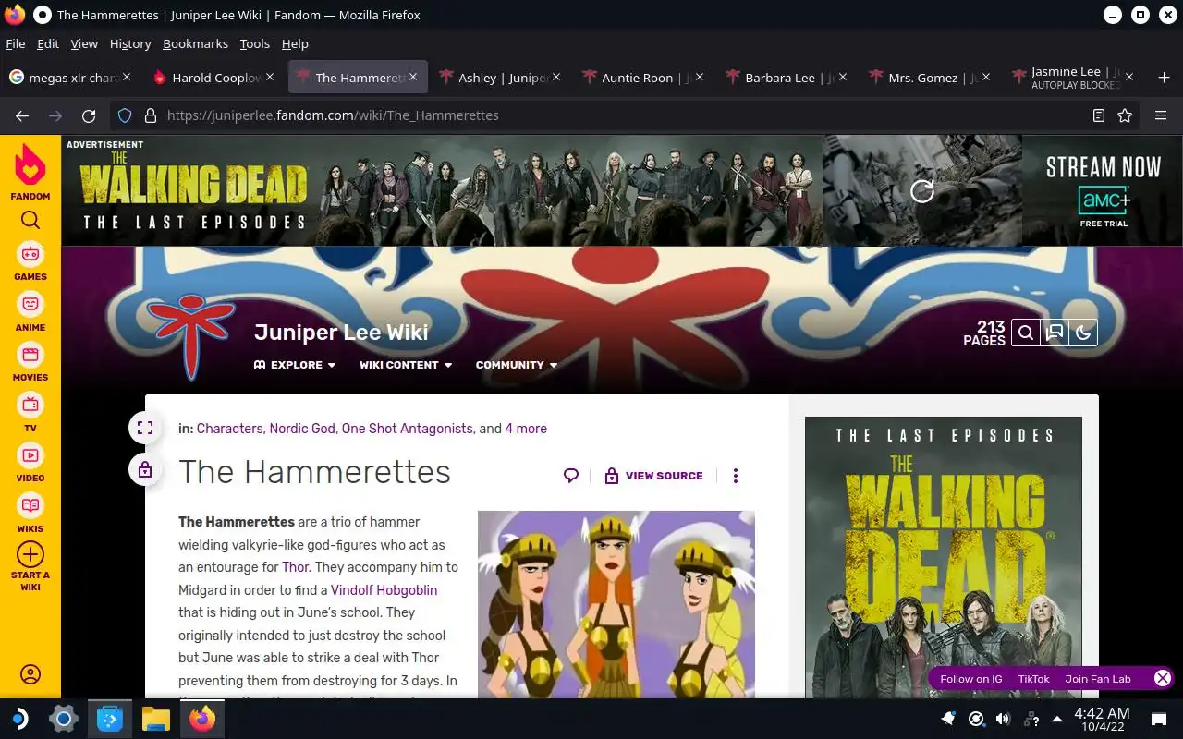The height and width of the screenshot is (739, 1183).
Task: Open the Nordic God category link
Action: [302, 429]
